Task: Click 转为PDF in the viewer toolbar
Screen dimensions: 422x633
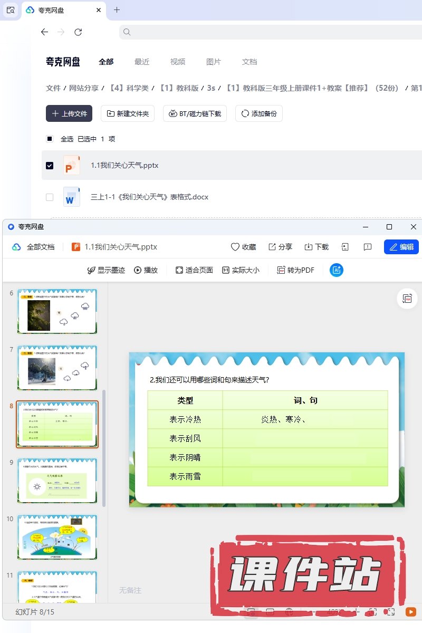Action: coord(295,270)
